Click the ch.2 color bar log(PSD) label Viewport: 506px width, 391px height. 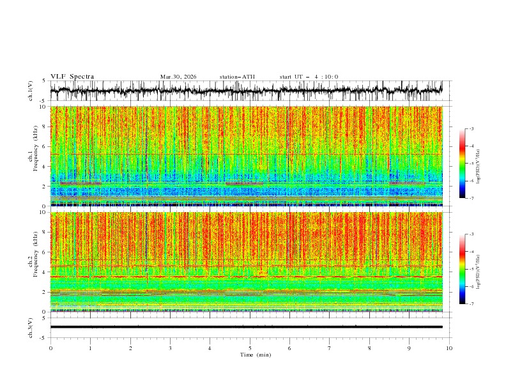pyautogui.click(x=478, y=272)
